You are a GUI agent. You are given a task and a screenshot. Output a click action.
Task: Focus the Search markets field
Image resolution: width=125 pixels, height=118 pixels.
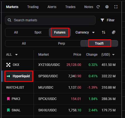50,20
